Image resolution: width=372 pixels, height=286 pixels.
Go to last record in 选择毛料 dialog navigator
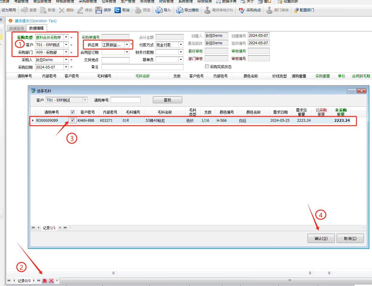[65, 228]
